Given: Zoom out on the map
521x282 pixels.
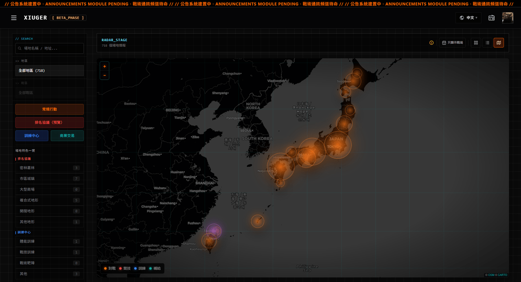Looking at the screenshot, I should (x=105, y=75).
